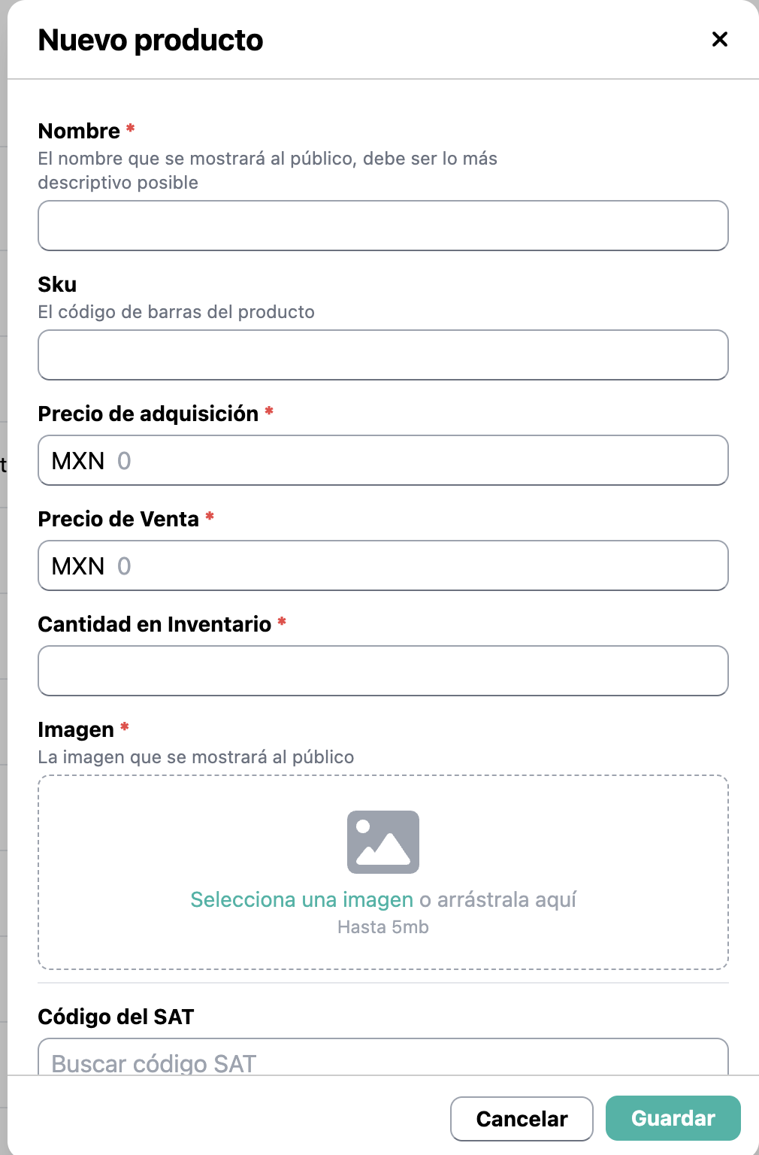Click the MXN prefix in Precio de adquisición
The width and height of the screenshot is (759, 1155).
[77, 460]
